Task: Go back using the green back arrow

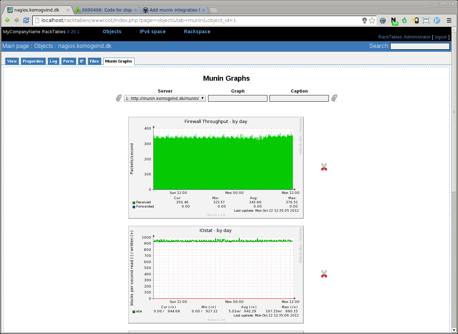Action: coord(7,20)
